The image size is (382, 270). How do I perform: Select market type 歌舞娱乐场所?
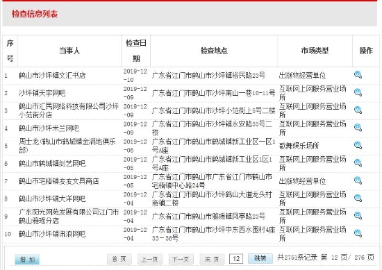299,146
